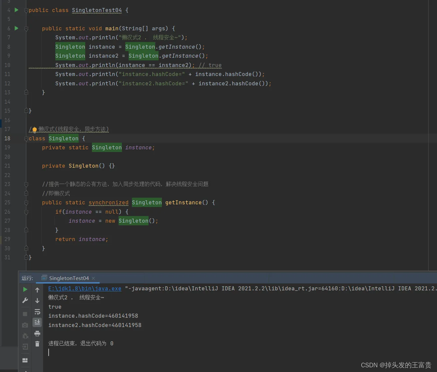Click the fold end marker on line 30
The height and width of the screenshot is (372, 437).
point(26,248)
